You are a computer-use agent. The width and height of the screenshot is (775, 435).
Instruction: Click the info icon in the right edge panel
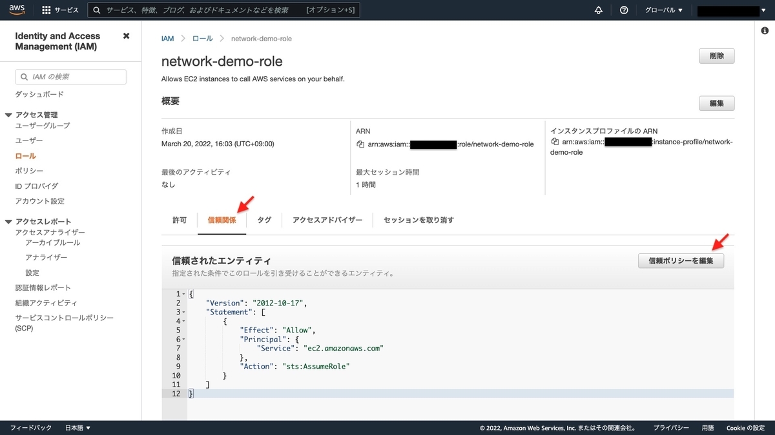pos(765,31)
